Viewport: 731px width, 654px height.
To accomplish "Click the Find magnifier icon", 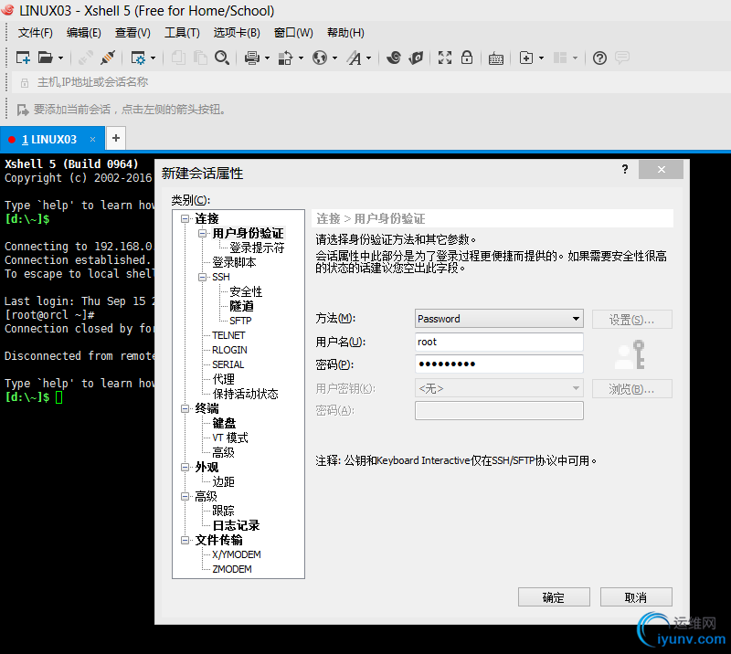I will [222, 58].
